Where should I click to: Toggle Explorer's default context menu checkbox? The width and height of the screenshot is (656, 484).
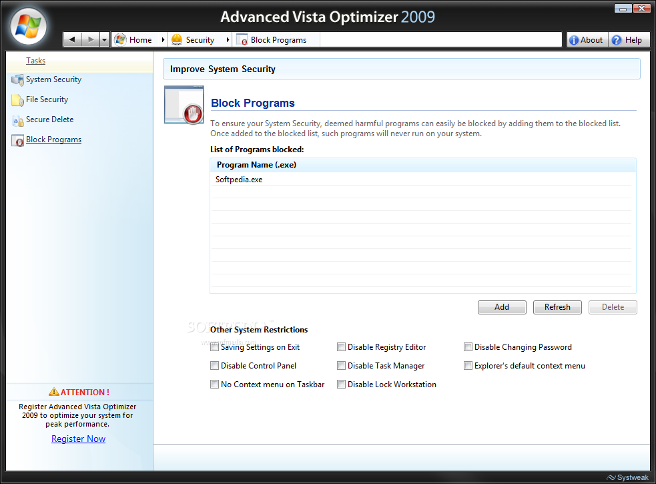[468, 366]
